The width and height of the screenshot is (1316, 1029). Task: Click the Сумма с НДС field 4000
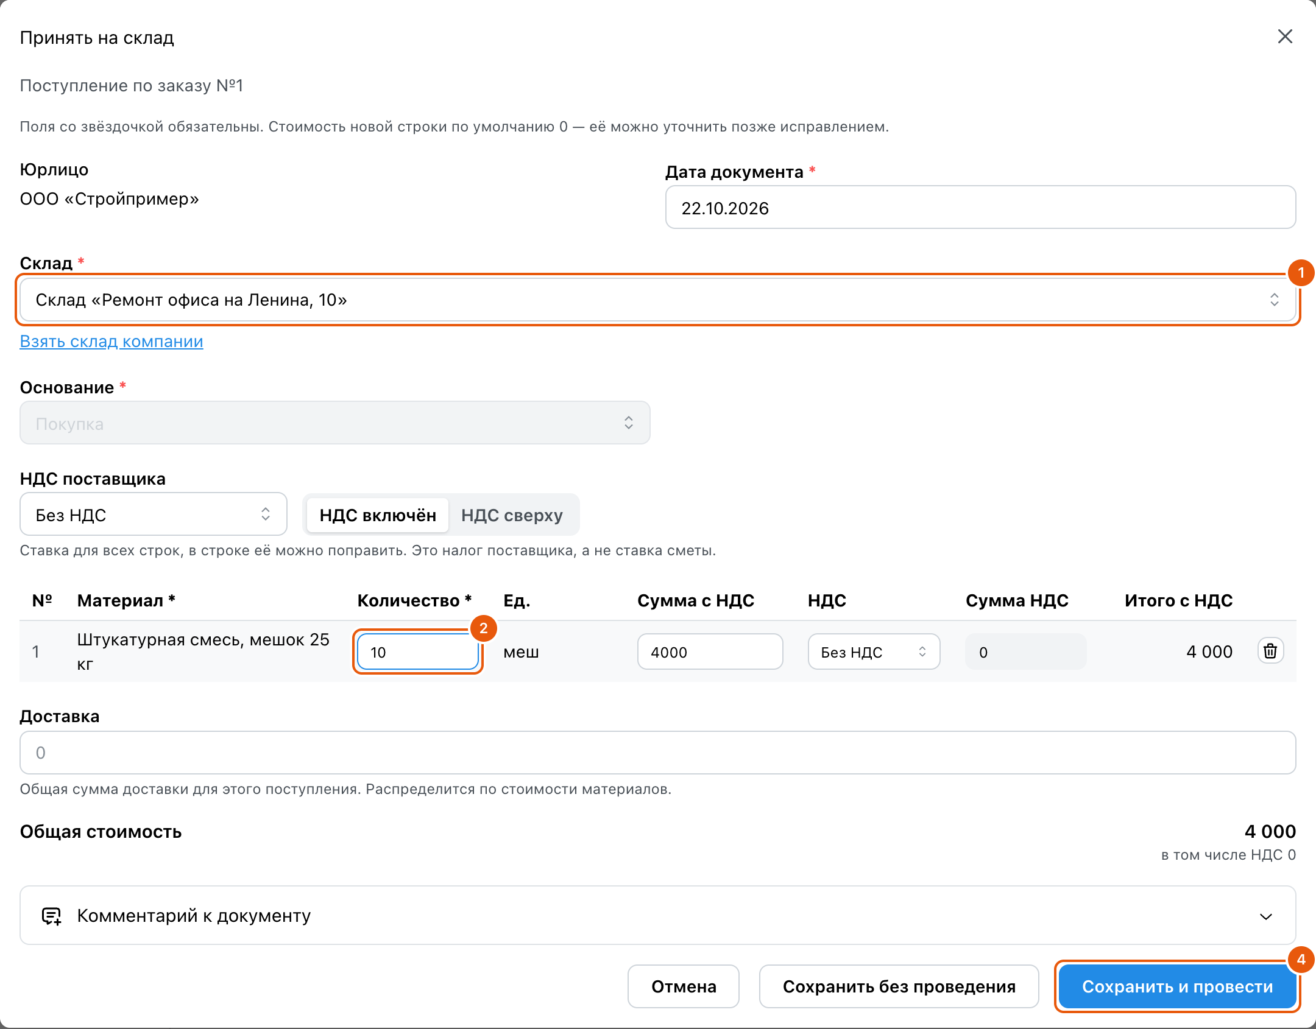click(x=710, y=651)
